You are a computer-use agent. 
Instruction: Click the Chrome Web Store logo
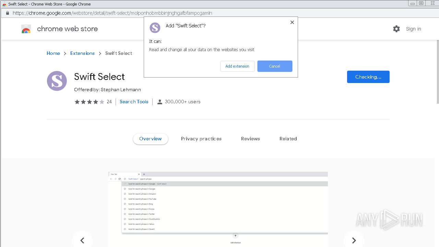click(26, 29)
